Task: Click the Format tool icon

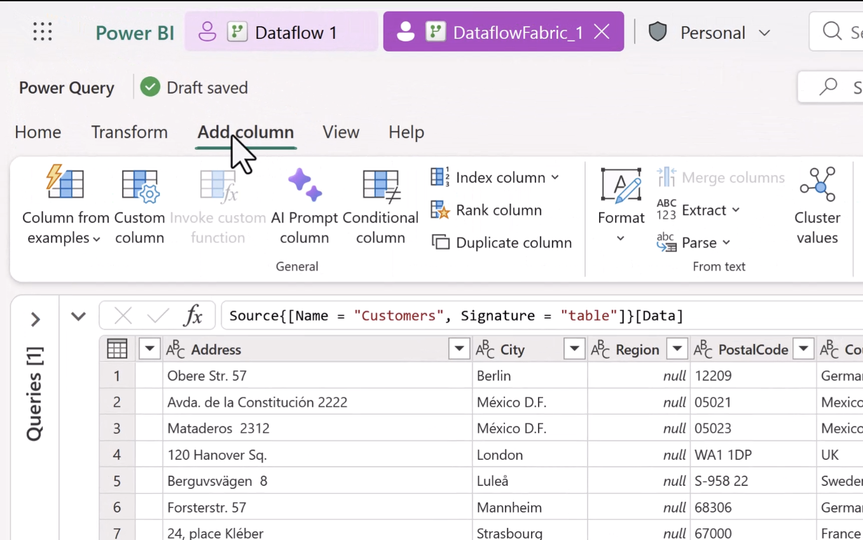Action: 620,188
